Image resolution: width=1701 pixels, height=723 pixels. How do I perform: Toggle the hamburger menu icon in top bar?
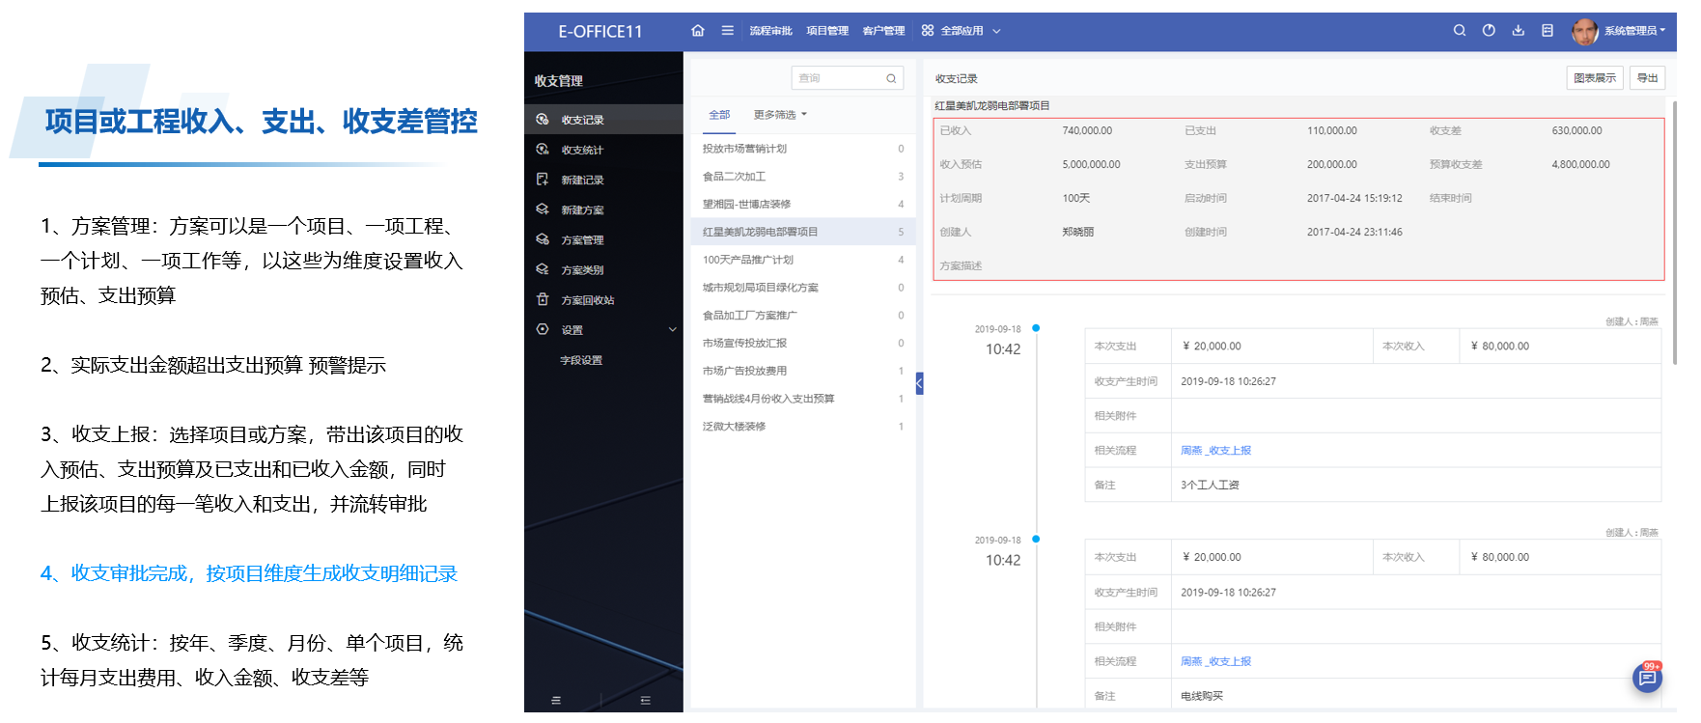point(727,31)
